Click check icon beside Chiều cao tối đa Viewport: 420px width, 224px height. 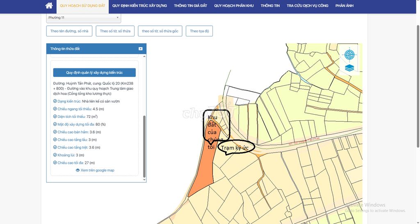coord(55,163)
